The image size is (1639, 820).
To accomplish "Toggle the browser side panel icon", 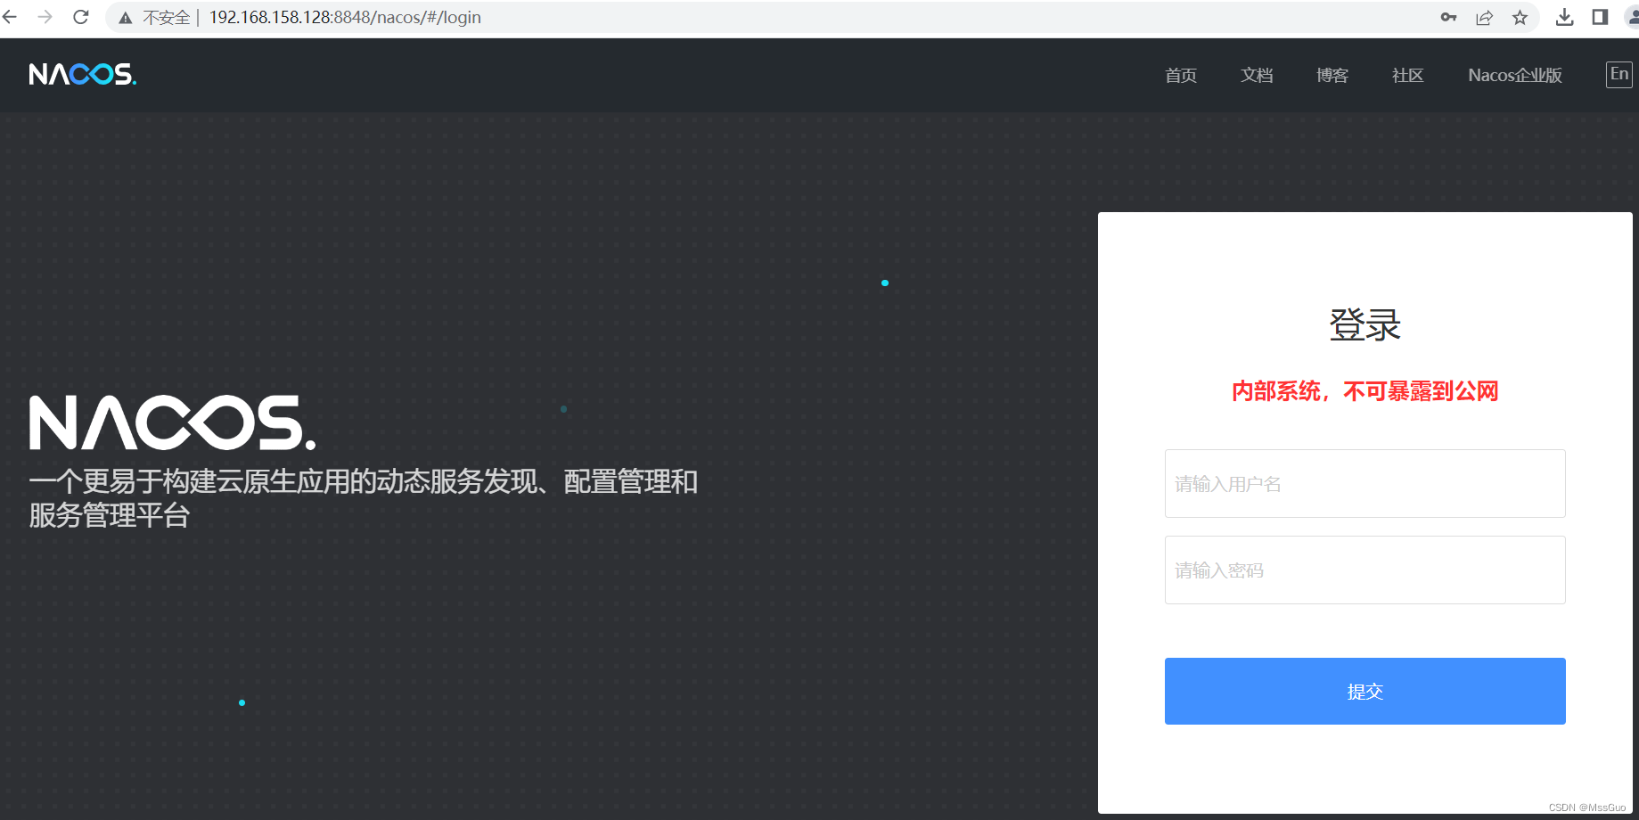I will pyautogui.click(x=1600, y=17).
